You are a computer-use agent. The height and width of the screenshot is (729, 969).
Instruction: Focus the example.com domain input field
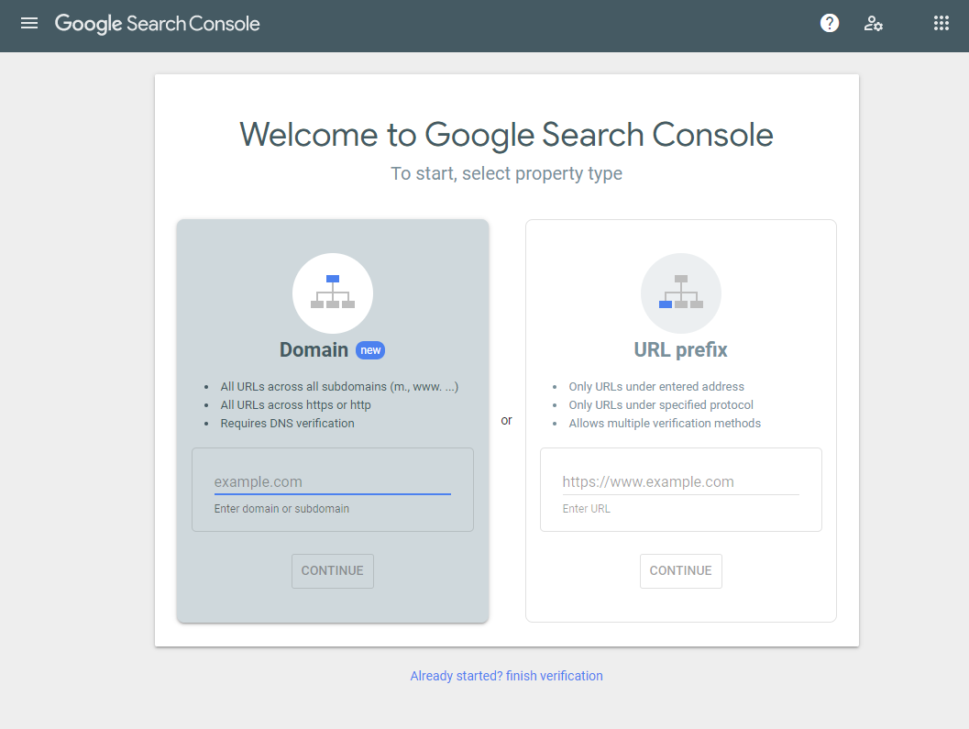(333, 481)
